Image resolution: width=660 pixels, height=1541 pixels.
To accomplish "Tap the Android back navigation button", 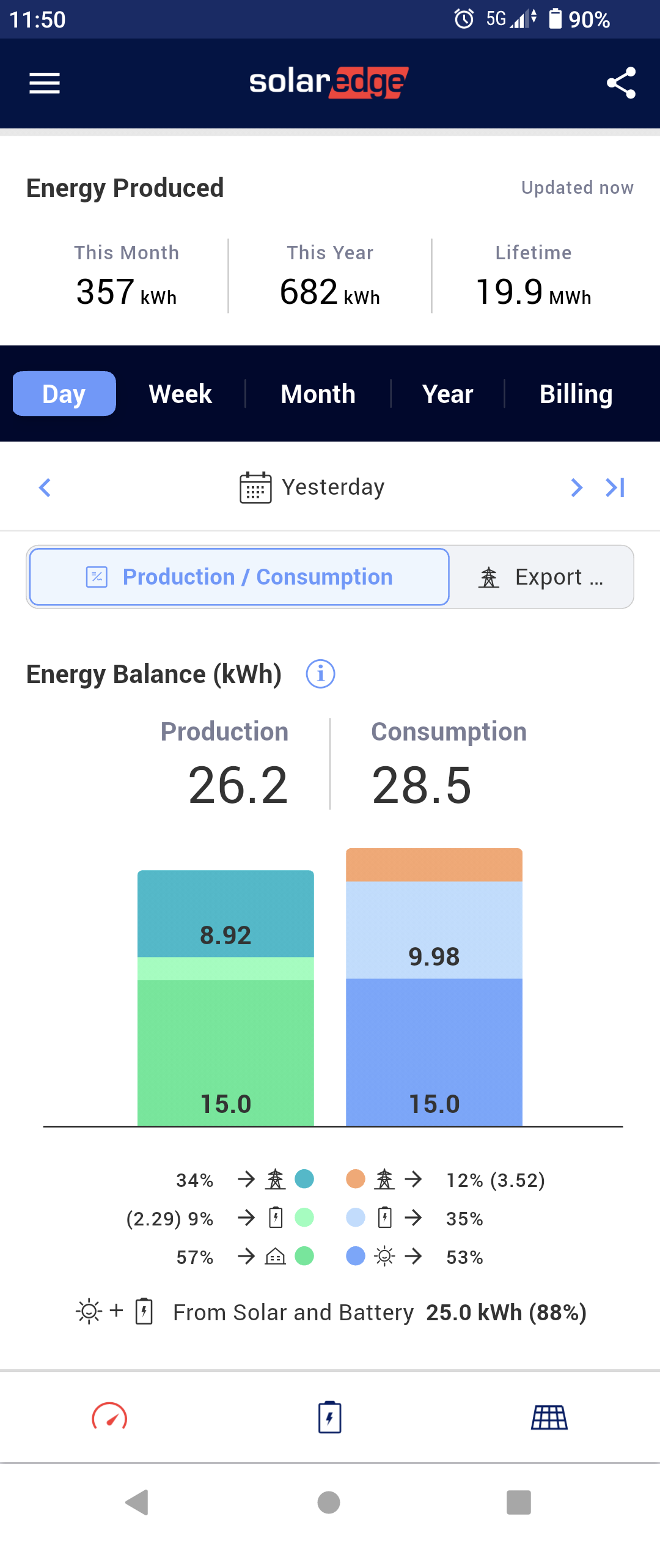I will (x=137, y=1502).
